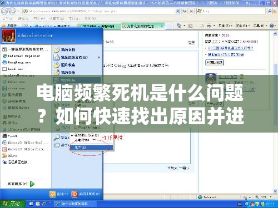Open the 收藏夹 favorites star button
This screenshot has width=278, height=208.
pos(9,26)
